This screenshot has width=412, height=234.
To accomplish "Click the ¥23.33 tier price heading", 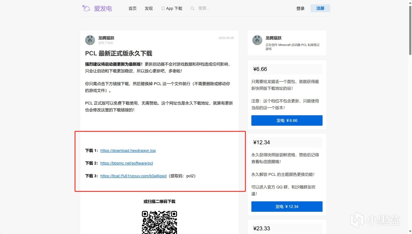I will [262, 229].
